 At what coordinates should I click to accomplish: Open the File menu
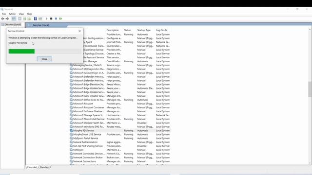coord(4,14)
